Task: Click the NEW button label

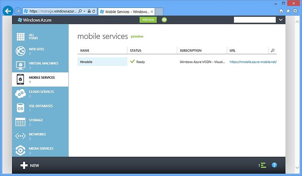Action: 34,166
